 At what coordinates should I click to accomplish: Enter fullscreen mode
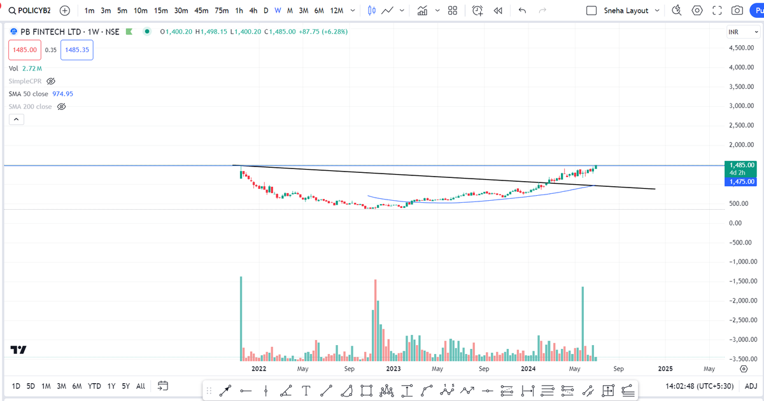click(718, 11)
